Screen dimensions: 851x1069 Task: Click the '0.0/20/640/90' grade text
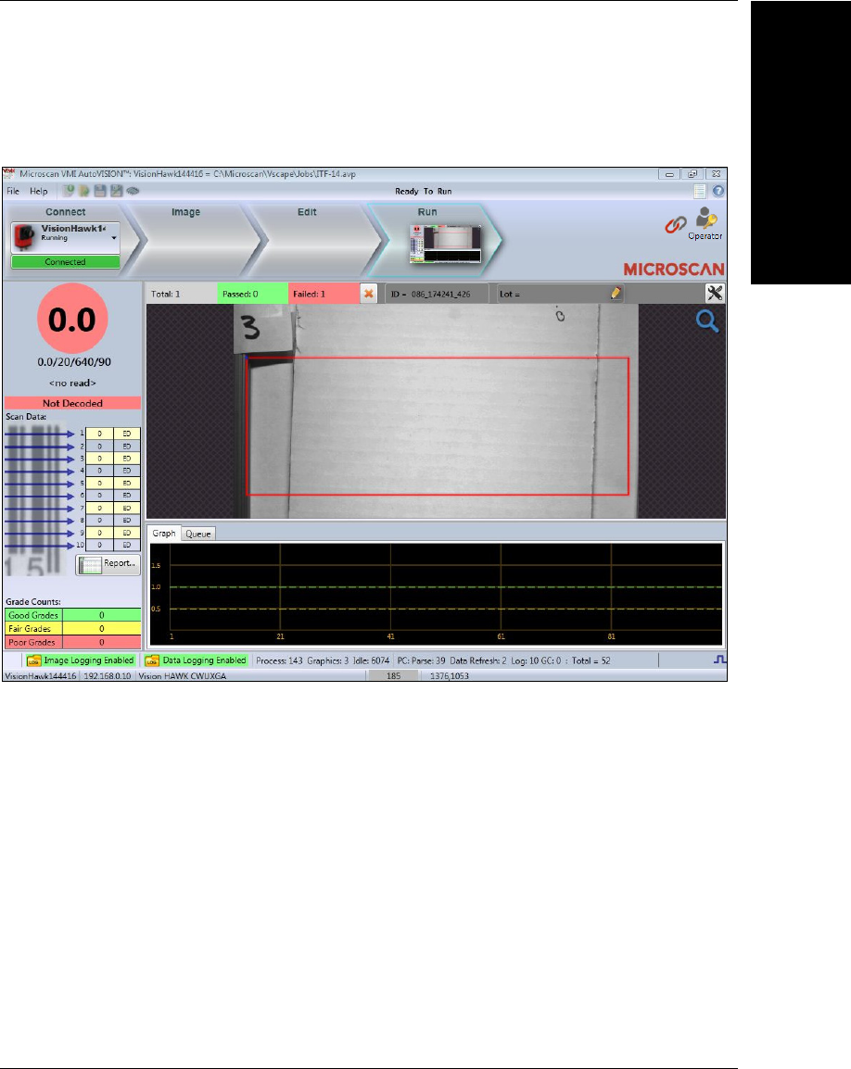tap(74, 362)
